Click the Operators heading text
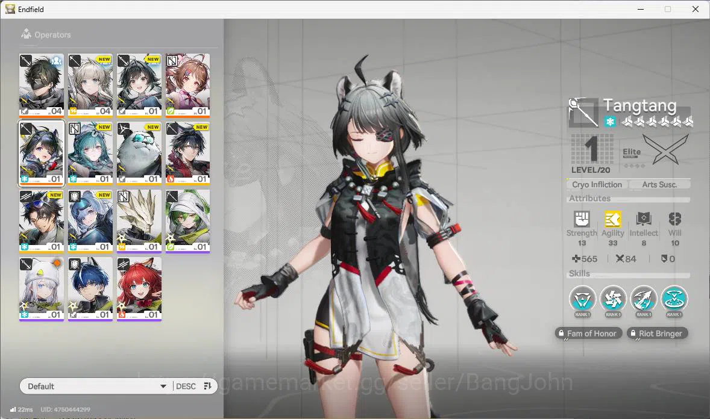710x419 pixels. click(52, 35)
